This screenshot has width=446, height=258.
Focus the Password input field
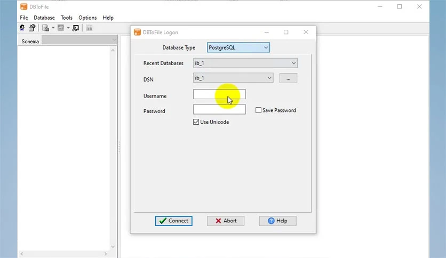click(219, 109)
